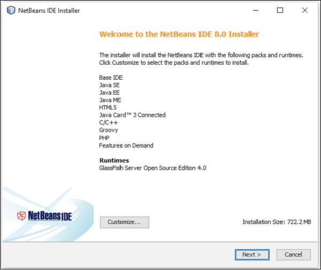This screenshot has width=321, height=270.
Task: Select the Groovy pack entry
Action: coord(109,130)
